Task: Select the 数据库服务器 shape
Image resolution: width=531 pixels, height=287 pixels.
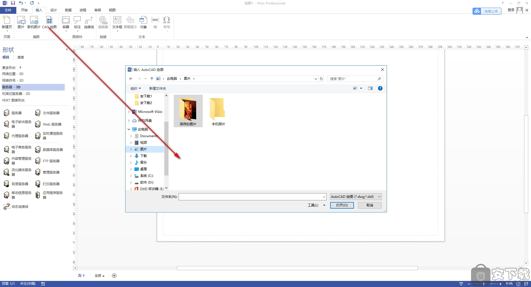Action: [49, 150]
